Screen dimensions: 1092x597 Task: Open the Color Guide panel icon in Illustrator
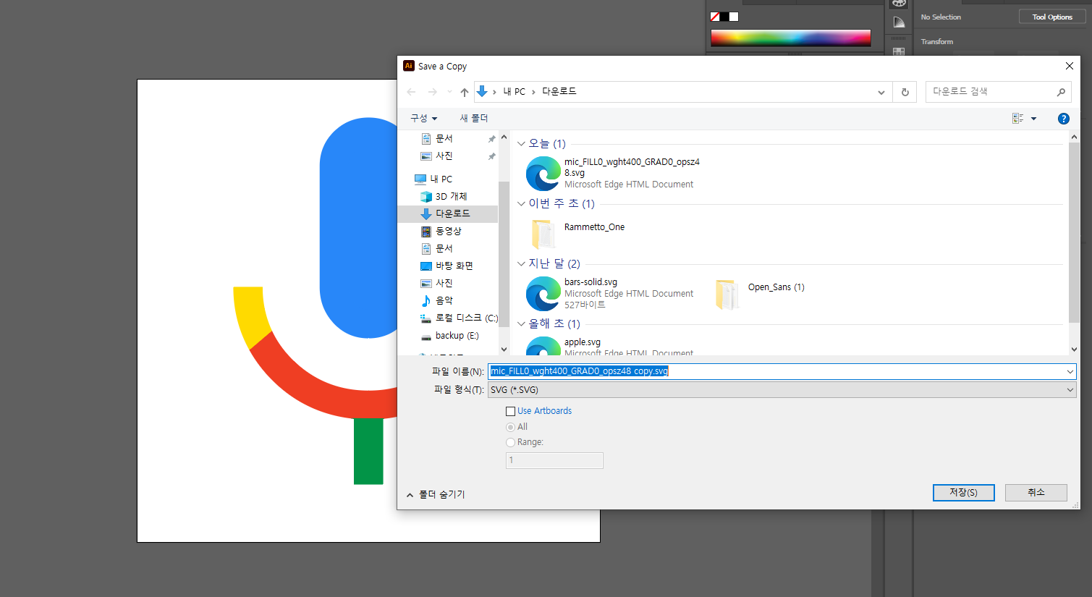click(x=899, y=22)
